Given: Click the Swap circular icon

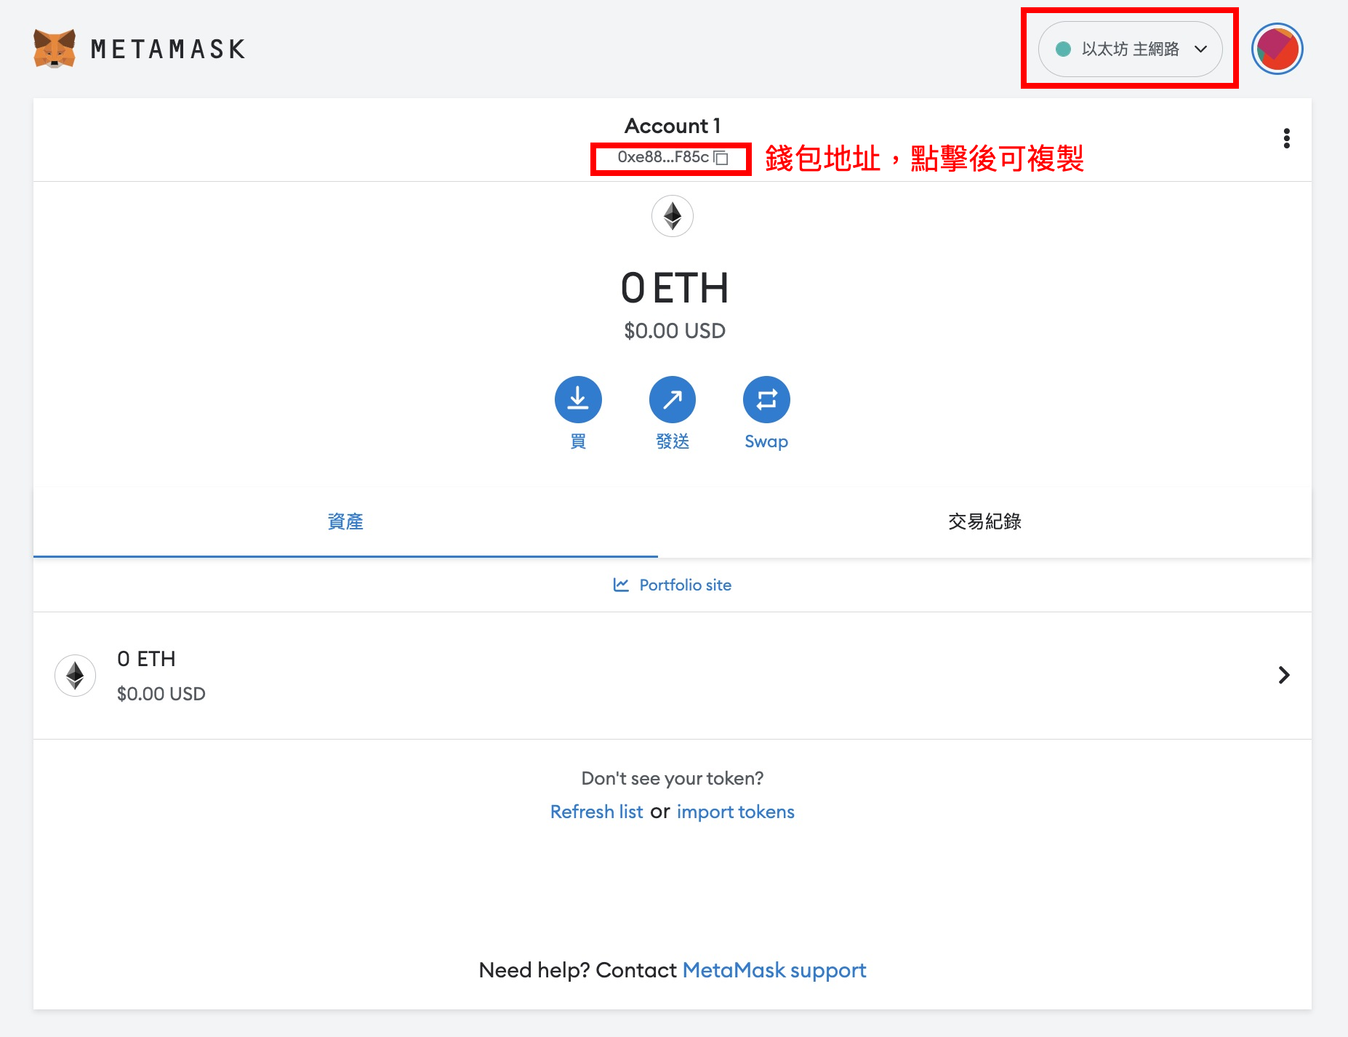Looking at the screenshot, I should (x=766, y=399).
